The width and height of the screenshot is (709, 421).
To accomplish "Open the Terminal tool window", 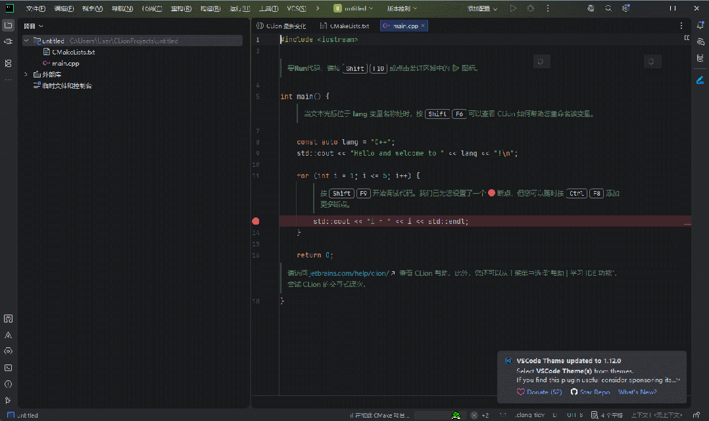I will coord(9,368).
